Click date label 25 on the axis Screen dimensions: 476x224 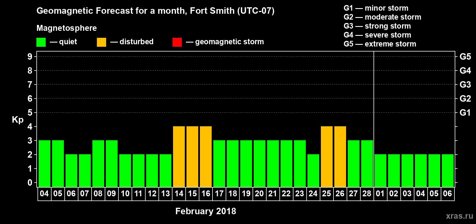point(326,193)
